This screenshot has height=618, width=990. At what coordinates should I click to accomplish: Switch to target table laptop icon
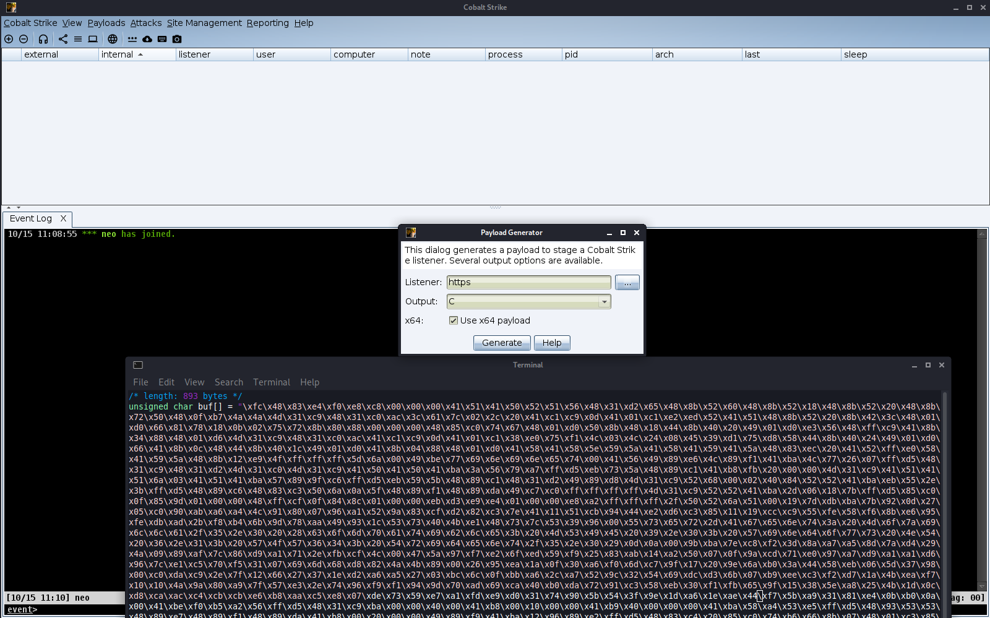93,39
